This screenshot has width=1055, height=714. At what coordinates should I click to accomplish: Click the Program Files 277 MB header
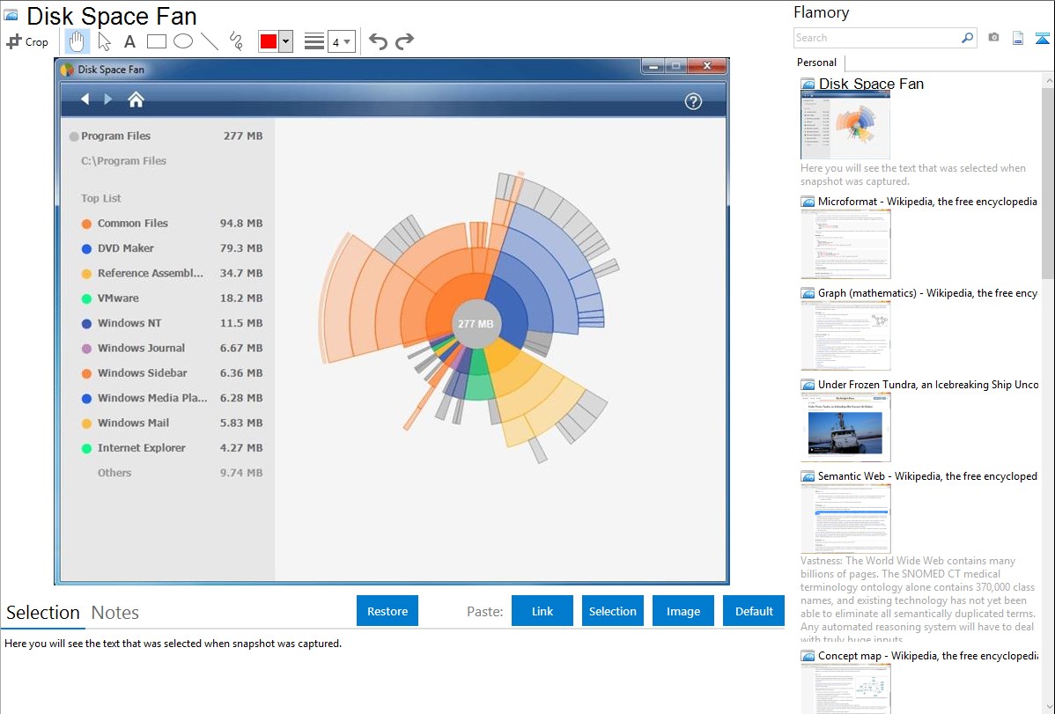coord(166,136)
